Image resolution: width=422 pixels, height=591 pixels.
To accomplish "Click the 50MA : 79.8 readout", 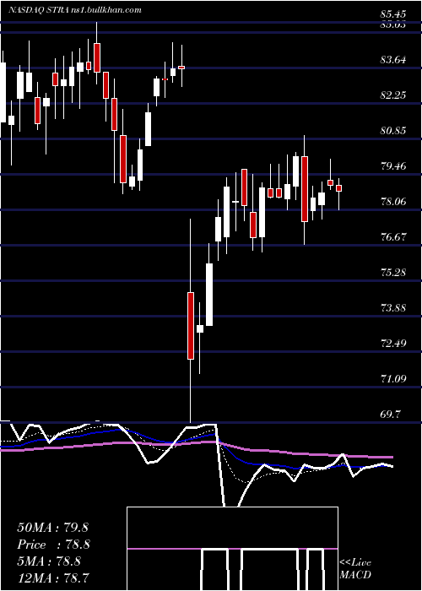I will pos(52,528).
